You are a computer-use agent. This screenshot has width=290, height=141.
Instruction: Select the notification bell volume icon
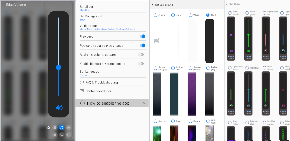tap(55, 135)
